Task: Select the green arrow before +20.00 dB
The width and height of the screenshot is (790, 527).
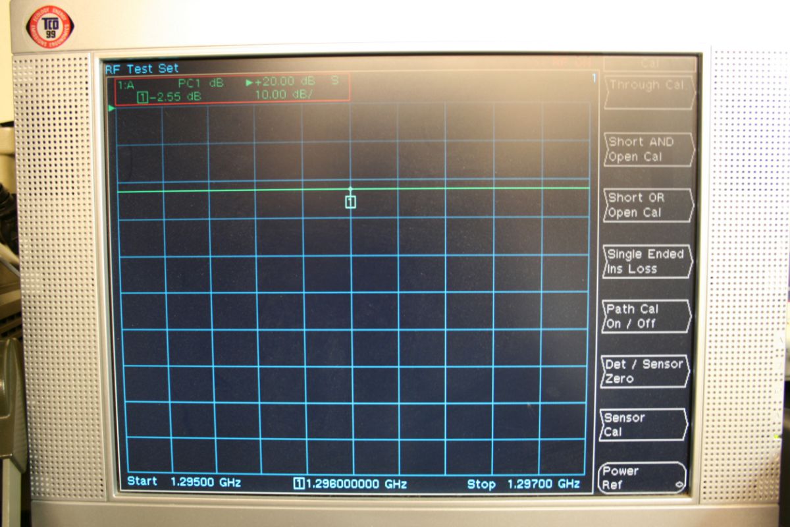Action: point(250,82)
